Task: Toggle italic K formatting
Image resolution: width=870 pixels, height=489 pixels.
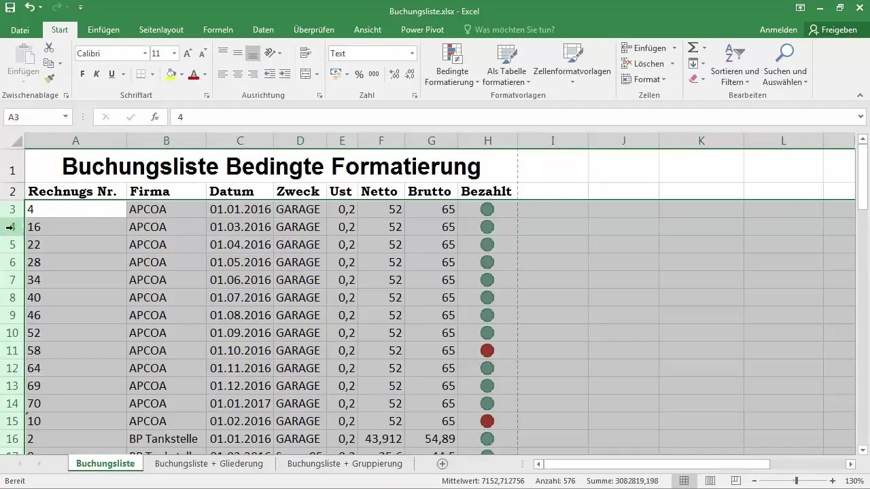Action: (97, 74)
